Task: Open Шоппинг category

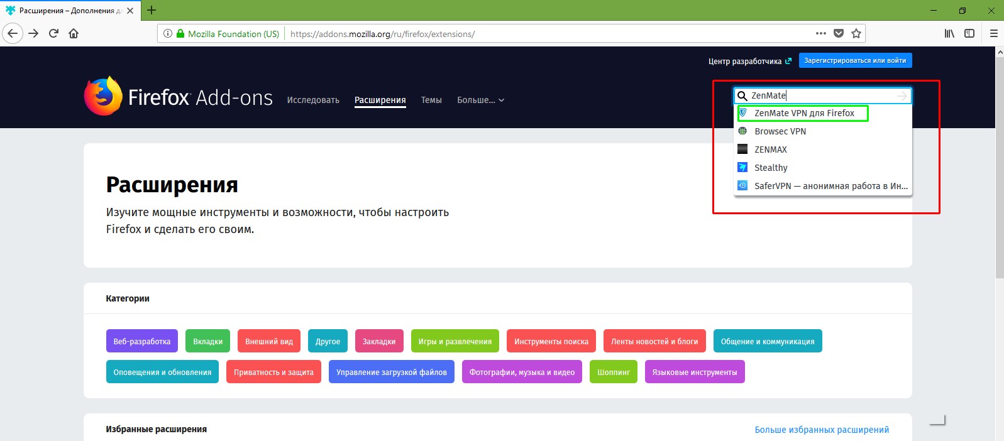Action: [x=614, y=372]
